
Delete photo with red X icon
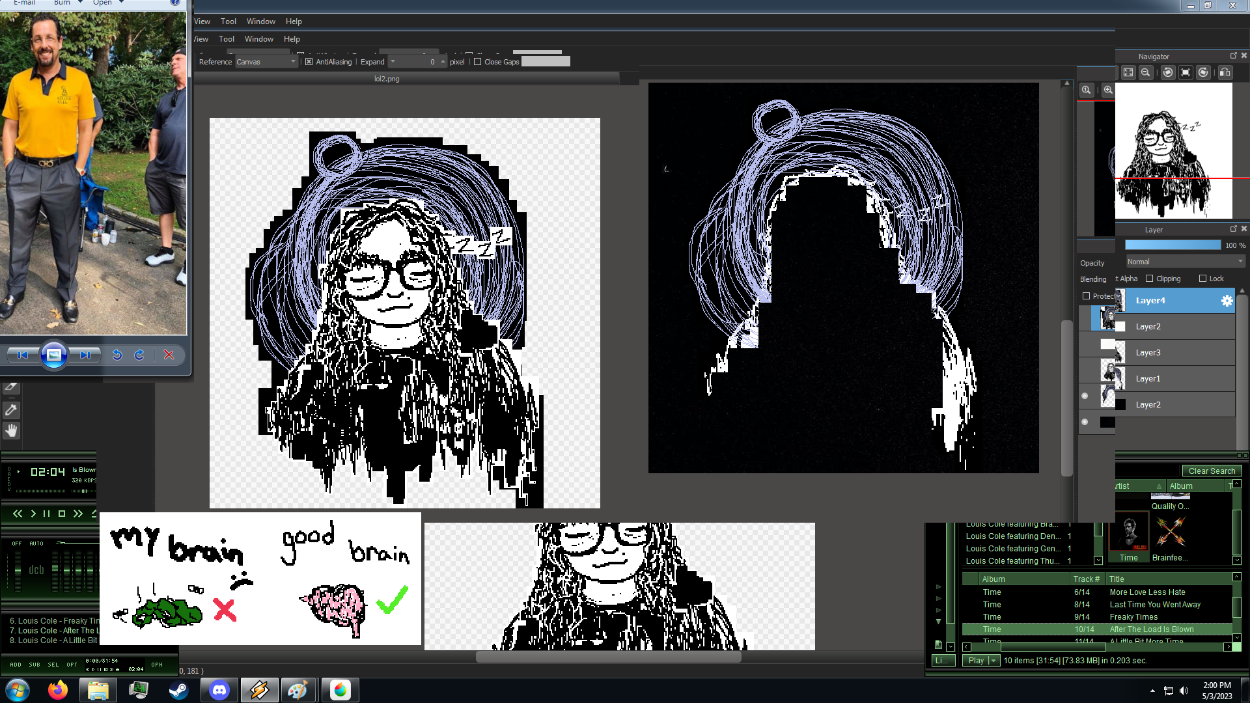click(x=169, y=355)
